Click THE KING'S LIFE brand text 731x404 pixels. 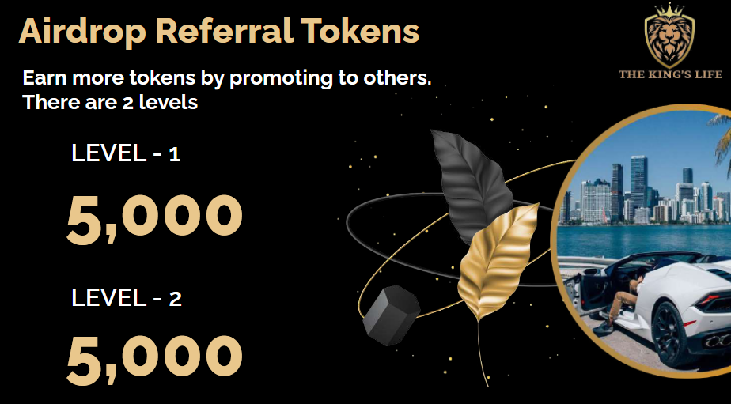coord(670,74)
